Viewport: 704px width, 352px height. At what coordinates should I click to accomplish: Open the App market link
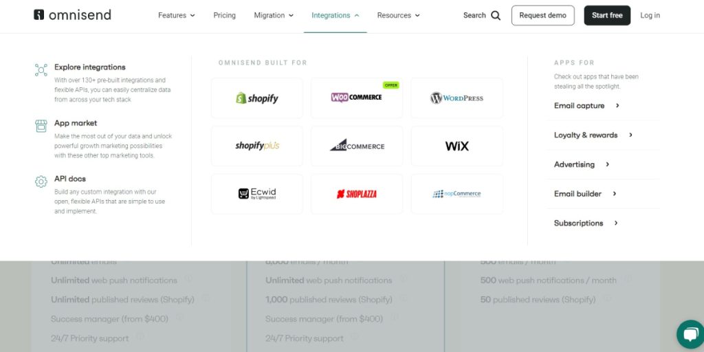click(76, 123)
